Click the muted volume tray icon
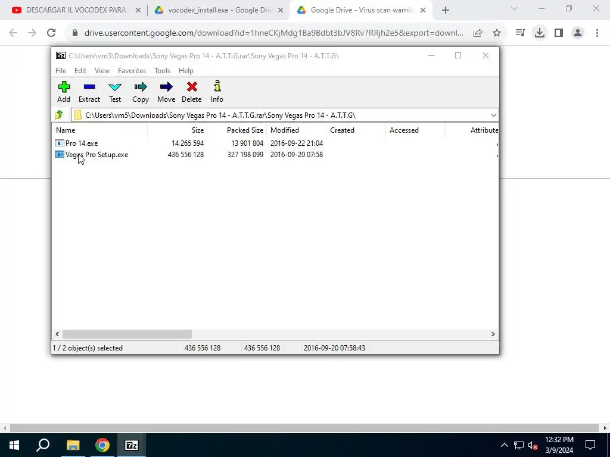610x457 pixels. click(533, 445)
